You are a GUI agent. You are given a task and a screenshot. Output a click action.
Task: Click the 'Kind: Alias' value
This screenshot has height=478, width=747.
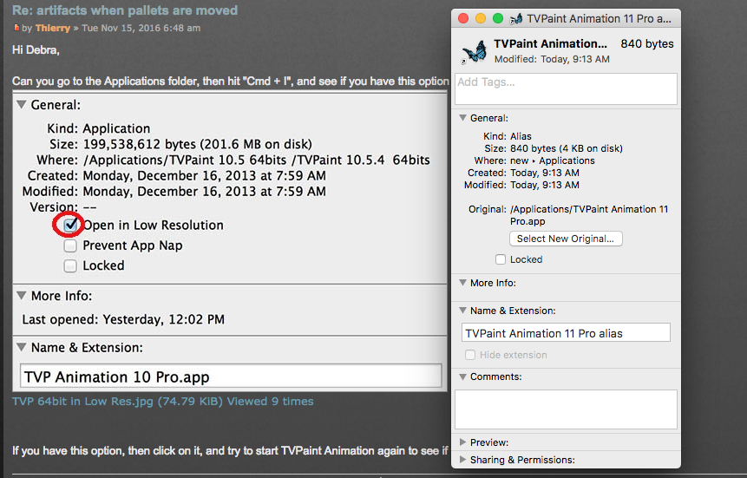pyautogui.click(x=521, y=136)
